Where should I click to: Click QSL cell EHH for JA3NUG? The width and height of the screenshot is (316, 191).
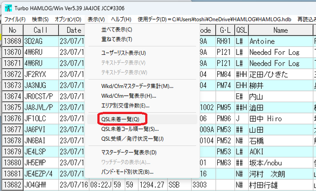[x=241, y=85]
